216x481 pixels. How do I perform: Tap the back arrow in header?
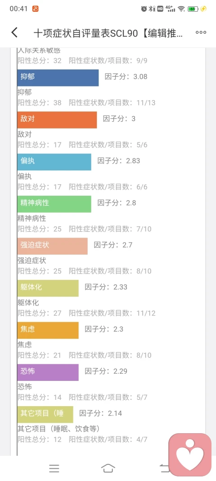point(14,32)
